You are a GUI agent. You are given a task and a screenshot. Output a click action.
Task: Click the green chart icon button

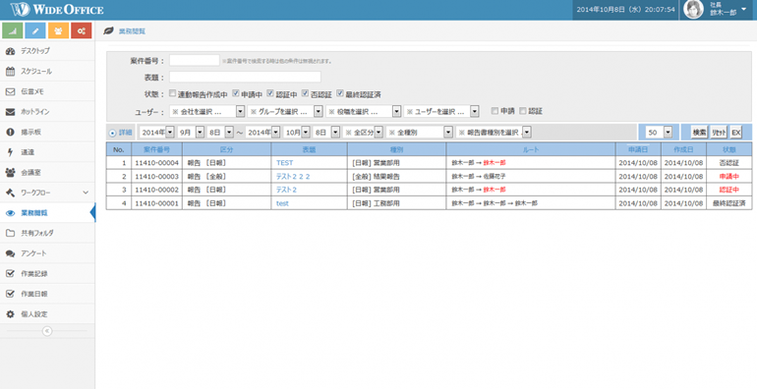coord(13,30)
